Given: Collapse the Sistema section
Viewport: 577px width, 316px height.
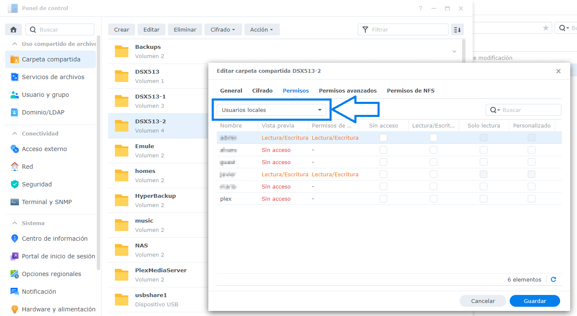Looking at the screenshot, I should coord(14,223).
